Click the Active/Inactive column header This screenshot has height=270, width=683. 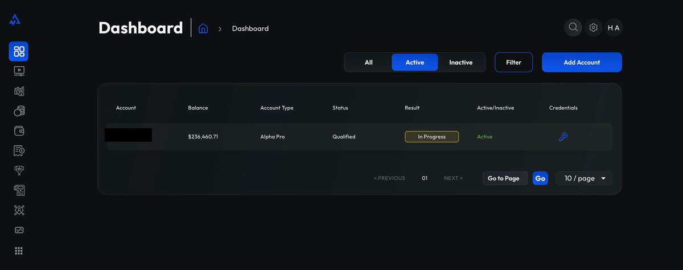coord(495,108)
